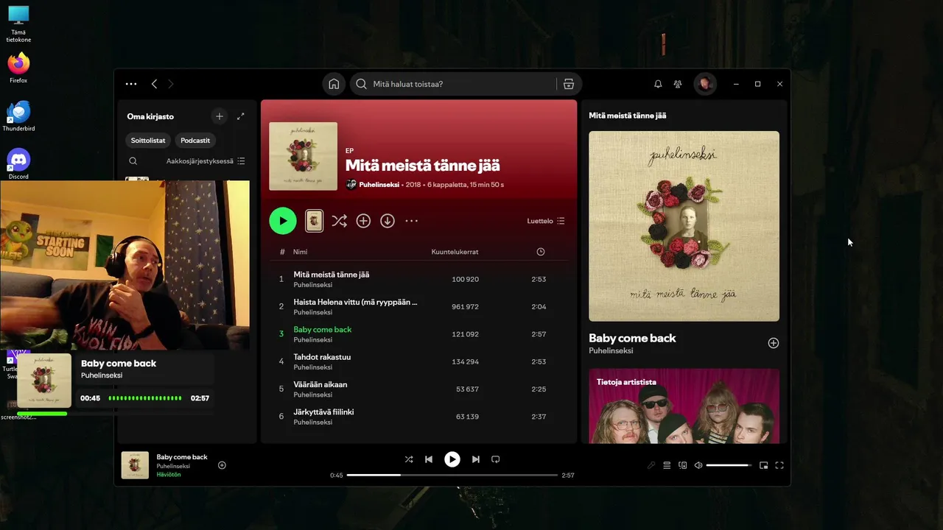Click the 'Mitä haluat toistaa?' search field

pyautogui.click(x=453, y=84)
